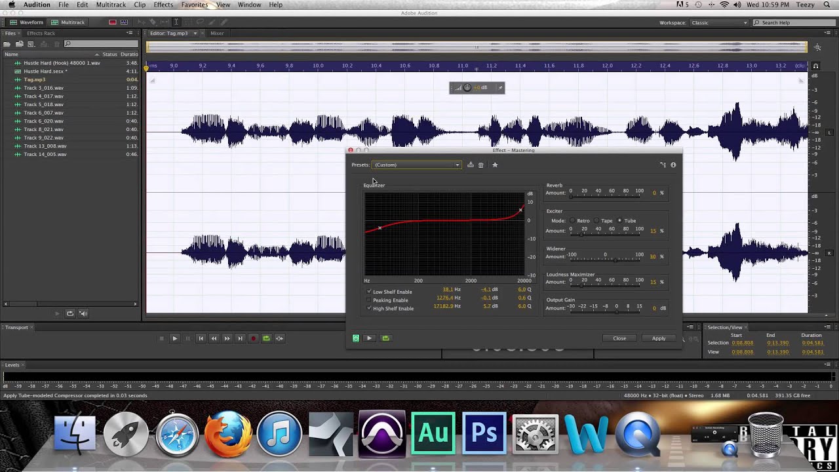
Task: Click the favorite star icon in Mastering
Action: [495, 165]
